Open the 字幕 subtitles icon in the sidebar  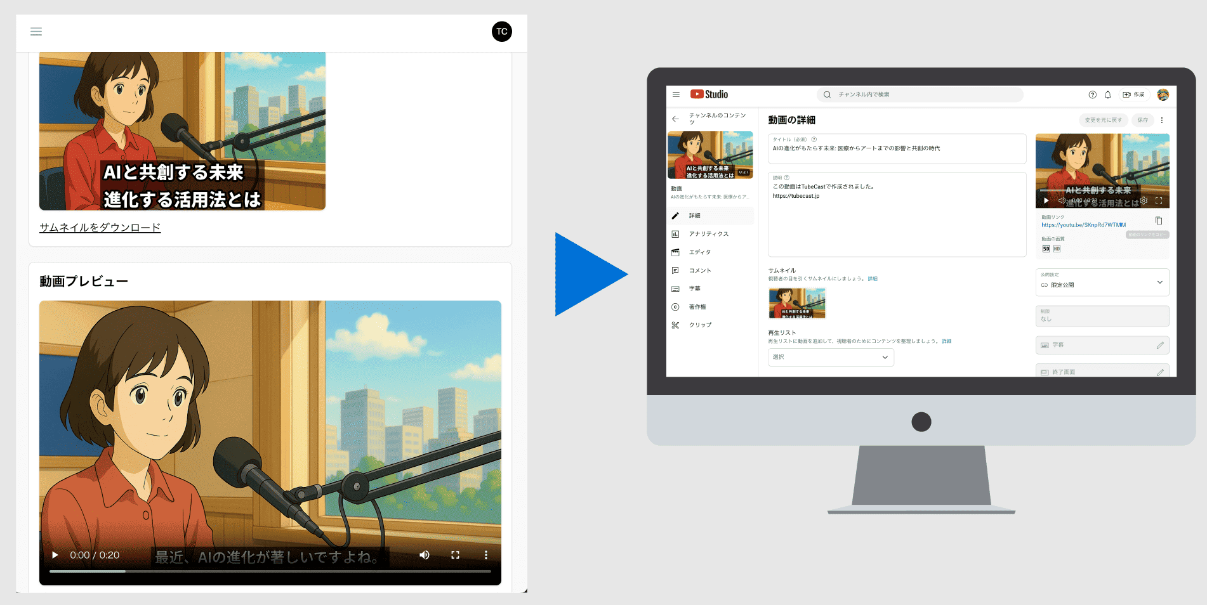675,288
